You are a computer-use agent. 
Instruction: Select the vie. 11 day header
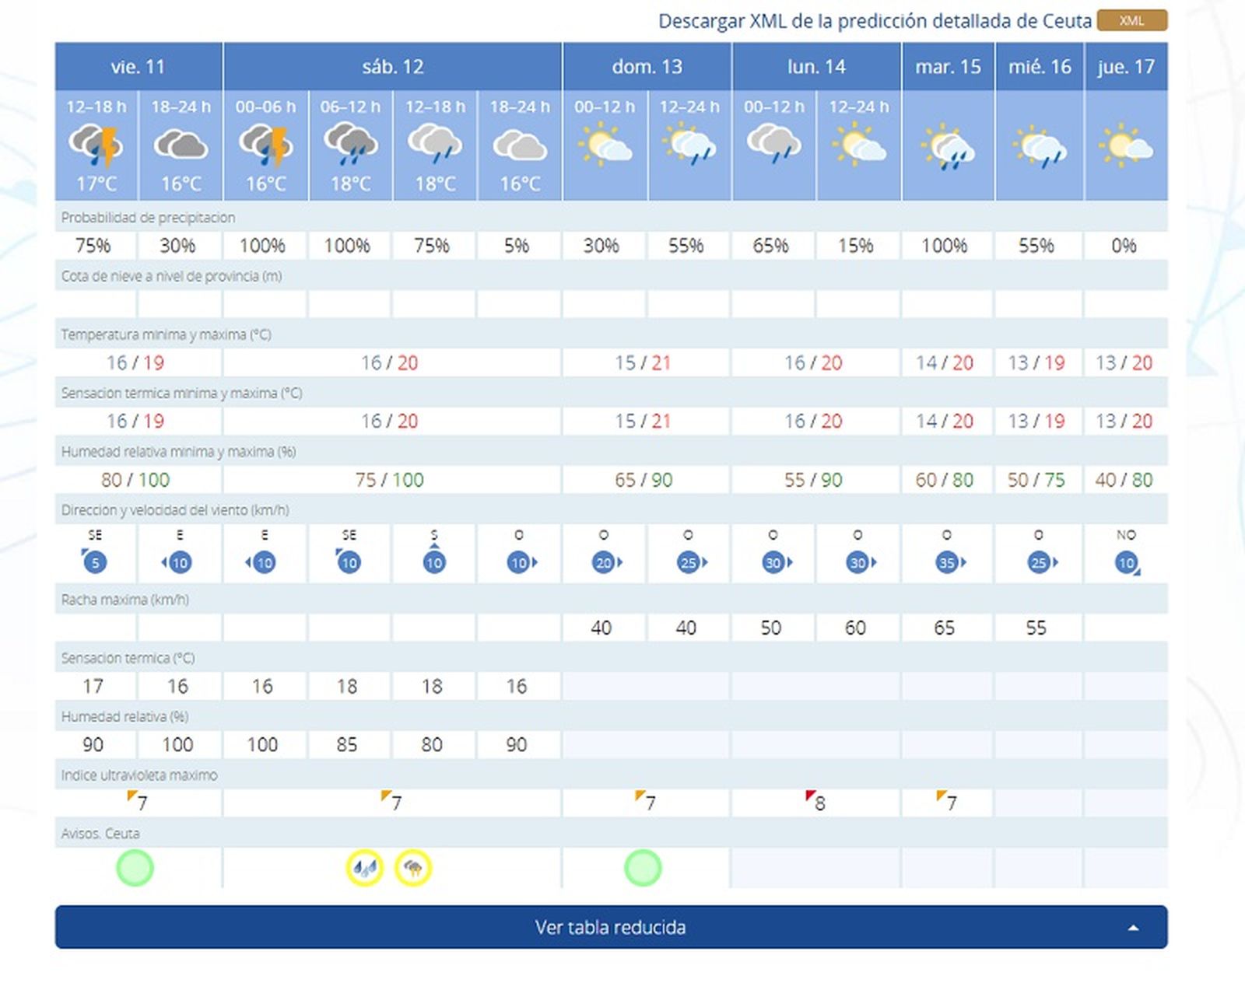coord(138,67)
